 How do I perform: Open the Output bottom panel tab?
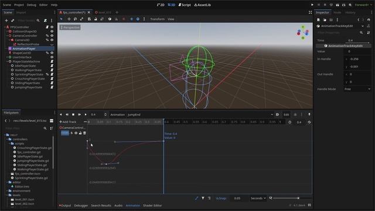tap(65, 205)
